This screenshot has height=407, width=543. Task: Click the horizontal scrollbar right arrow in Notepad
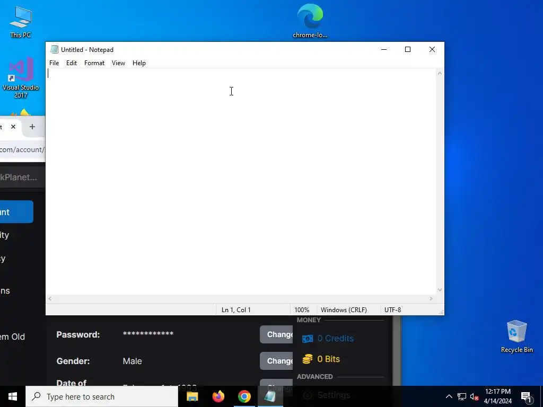click(431, 298)
